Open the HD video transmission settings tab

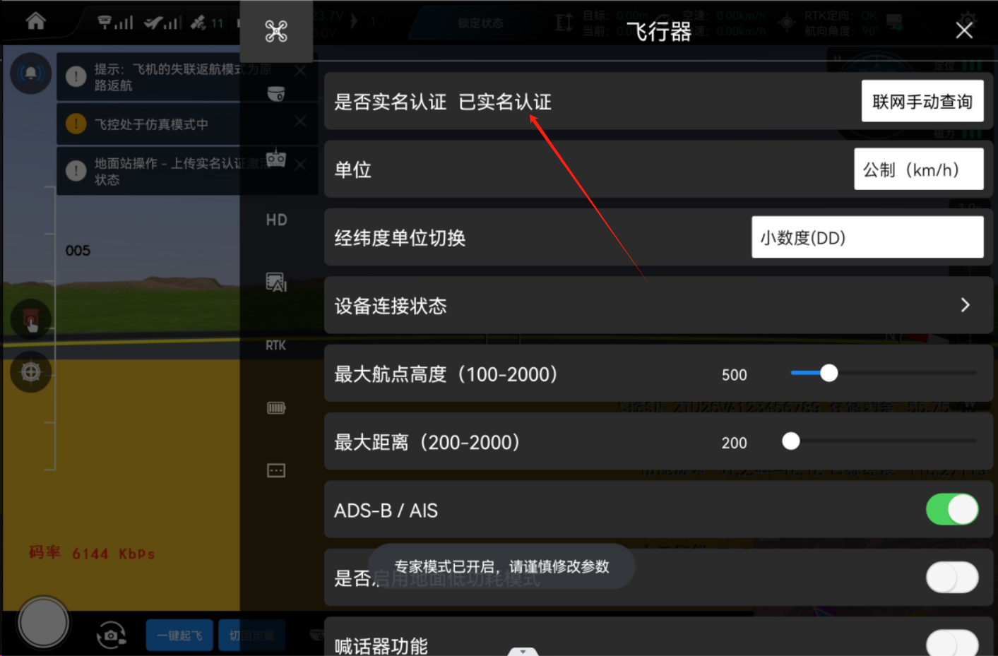pyautogui.click(x=276, y=220)
